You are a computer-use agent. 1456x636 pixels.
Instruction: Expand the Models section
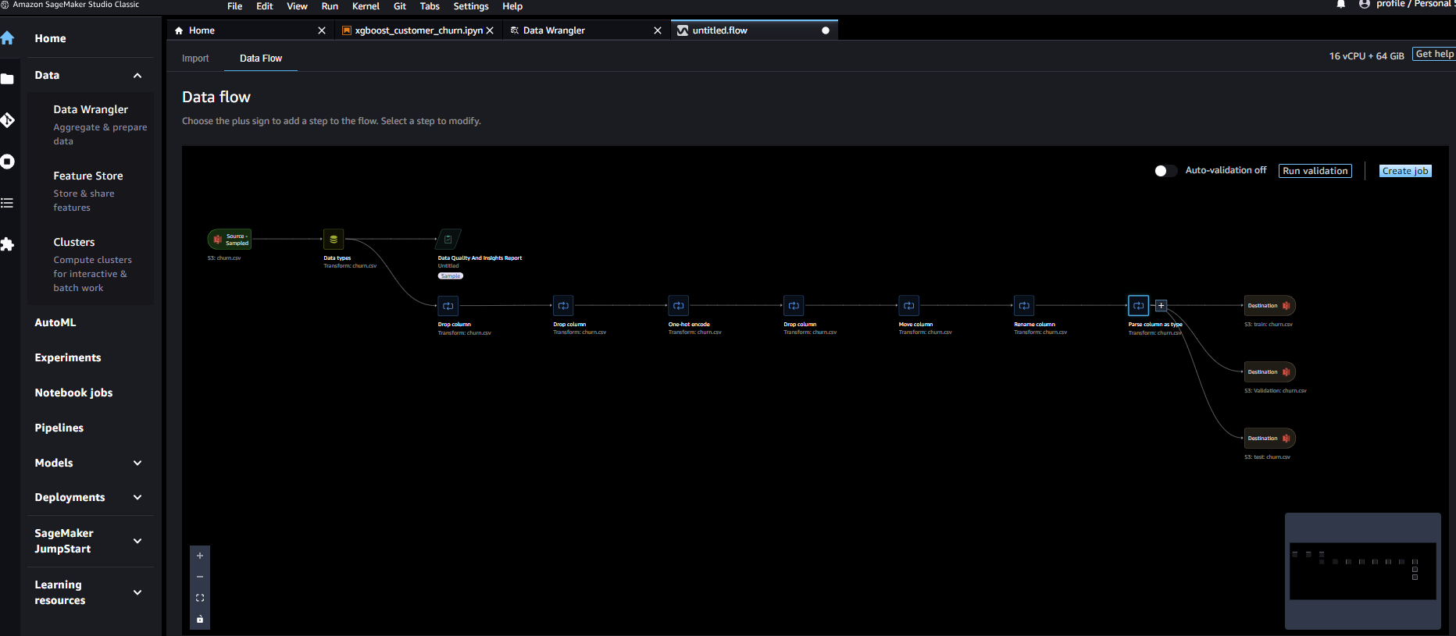point(137,463)
